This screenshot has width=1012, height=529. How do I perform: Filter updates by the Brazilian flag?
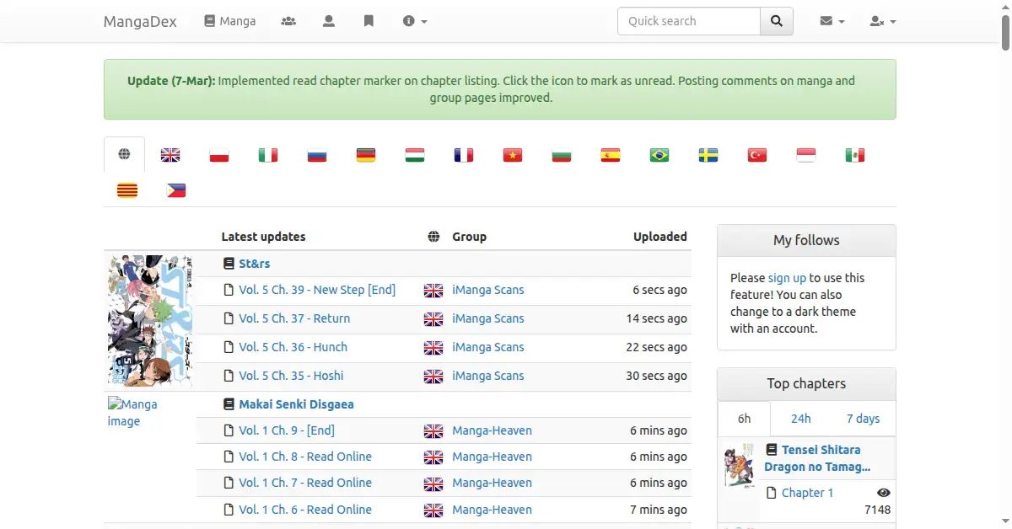pyautogui.click(x=659, y=155)
